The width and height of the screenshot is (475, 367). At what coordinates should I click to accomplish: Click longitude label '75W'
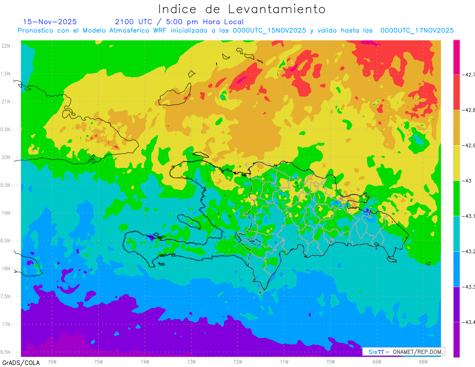pos(98,361)
